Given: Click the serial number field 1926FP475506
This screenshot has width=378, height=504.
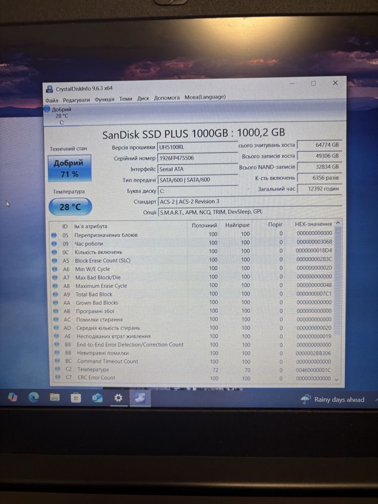Looking at the screenshot, I should click(198, 158).
